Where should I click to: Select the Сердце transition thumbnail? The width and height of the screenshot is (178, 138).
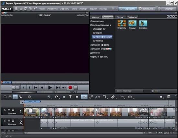[x=132, y=24]
